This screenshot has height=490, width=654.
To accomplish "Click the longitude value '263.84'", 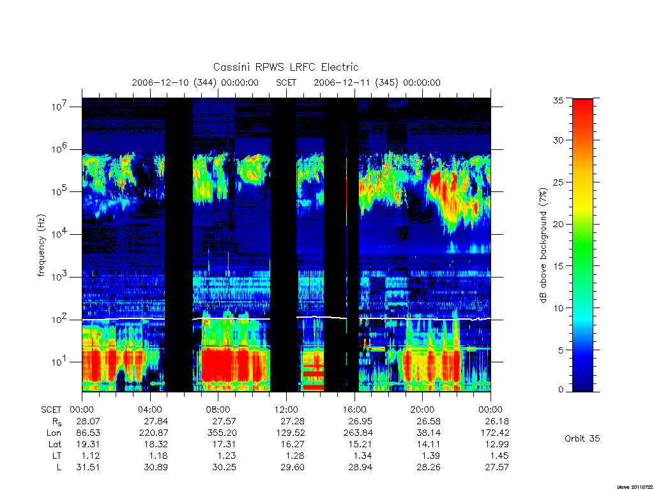I will click(358, 433).
